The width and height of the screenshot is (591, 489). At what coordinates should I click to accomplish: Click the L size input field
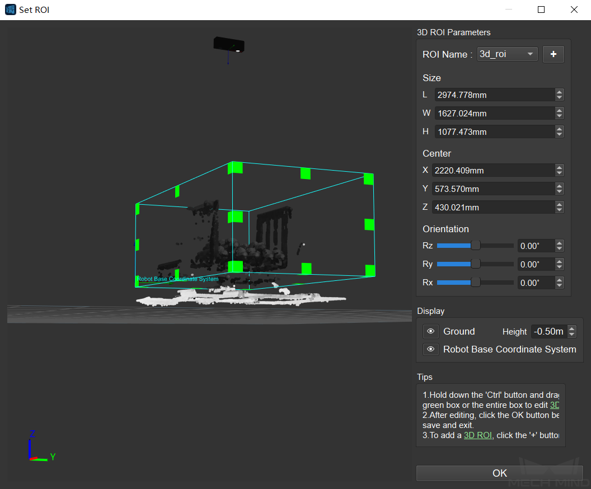pyautogui.click(x=494, y=95)
